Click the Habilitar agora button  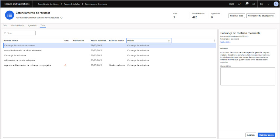click(266, 135)
